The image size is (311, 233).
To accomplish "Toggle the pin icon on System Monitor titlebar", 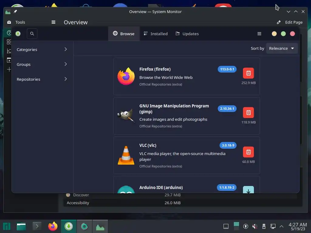I will click(15, 12).
